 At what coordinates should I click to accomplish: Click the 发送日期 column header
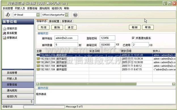click(x=105, y=51)
